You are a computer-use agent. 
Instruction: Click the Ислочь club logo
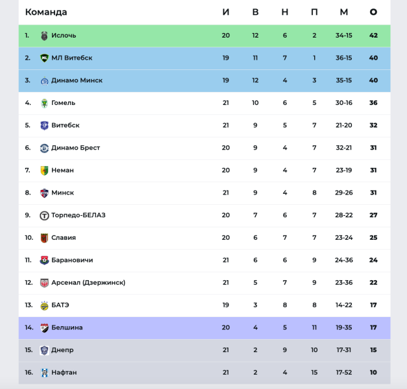point(44,36)
